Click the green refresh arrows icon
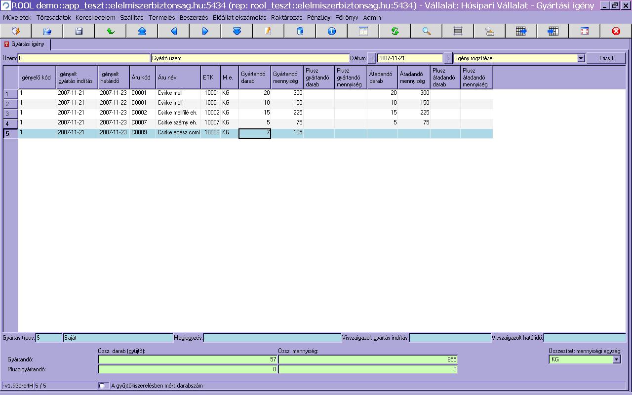This screenshot has height=395, width=632. [x=395, y=31]
